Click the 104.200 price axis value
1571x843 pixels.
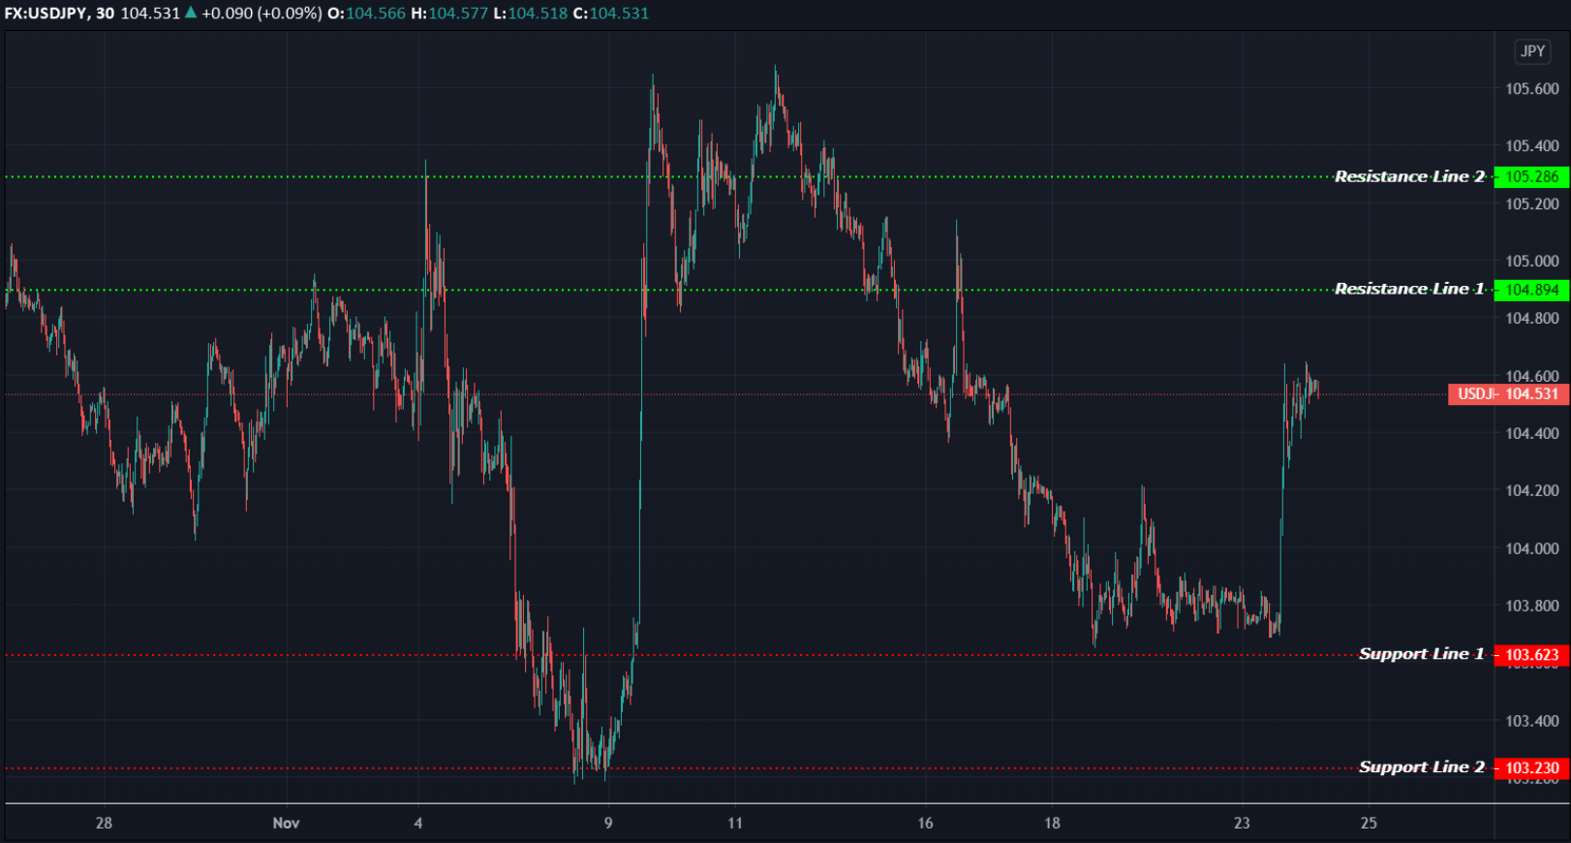(x=1531, y=491)
